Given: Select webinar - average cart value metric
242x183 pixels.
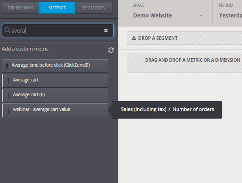Looking at the screenshot, I should pos(55,110).
